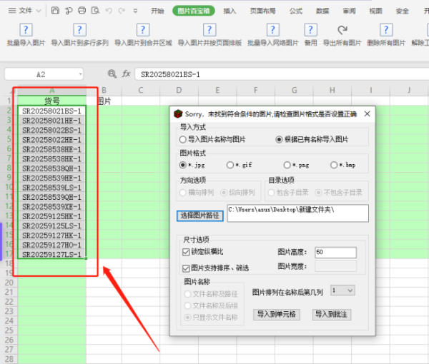Viewport: 429px width, 364px height.
Task: Select 导入图片名称与图片 radio option
Action: click(183, 139)
